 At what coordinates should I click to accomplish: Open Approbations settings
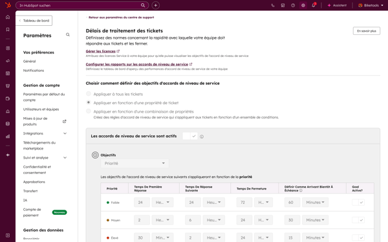34,182
